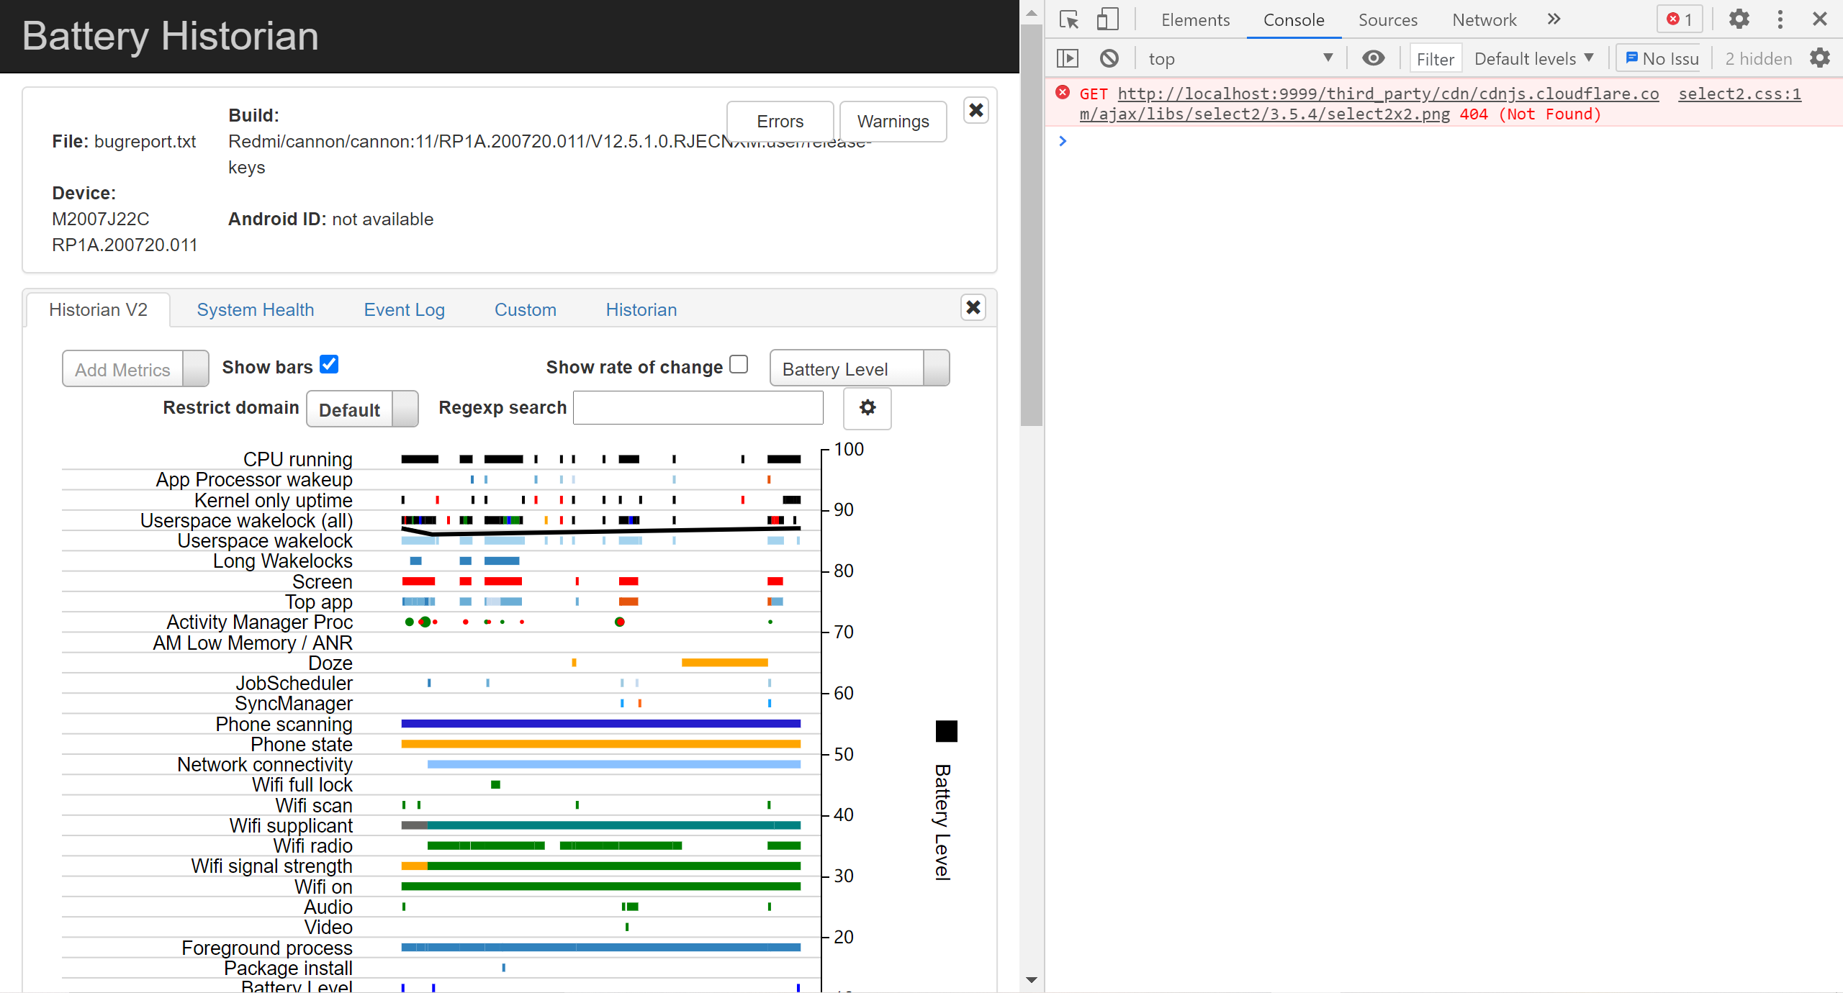The image size is (1843, 993).
Task: Toggle the device toolbar icon
Action: tap(1107, 19)
